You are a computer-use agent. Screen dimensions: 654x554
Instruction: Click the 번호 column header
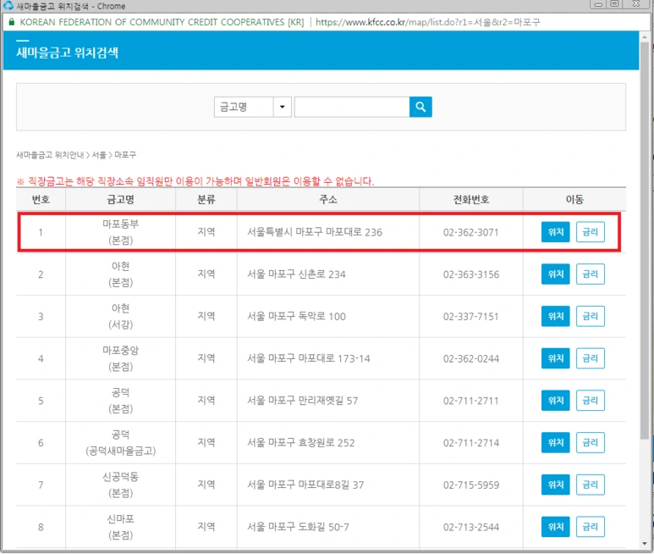pos(41,199)
